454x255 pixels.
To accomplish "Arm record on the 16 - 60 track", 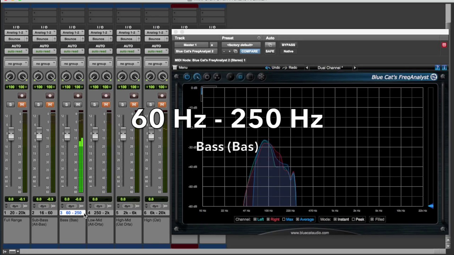I will (50, 96).
